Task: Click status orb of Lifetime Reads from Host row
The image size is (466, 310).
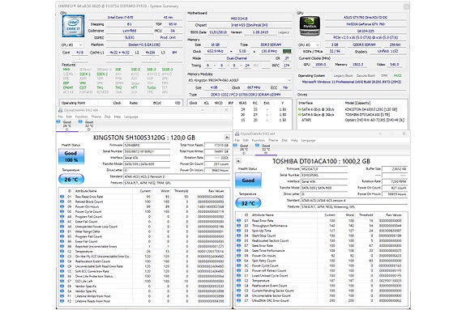Action: click(62, 301)
